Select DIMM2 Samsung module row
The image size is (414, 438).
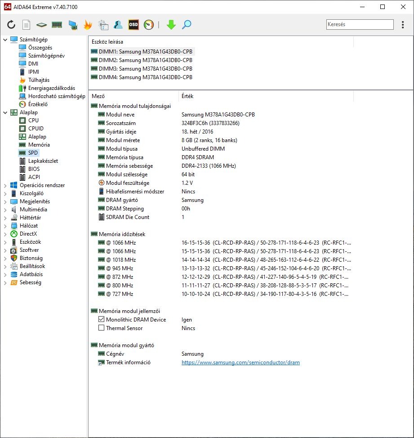pos(146,60)
